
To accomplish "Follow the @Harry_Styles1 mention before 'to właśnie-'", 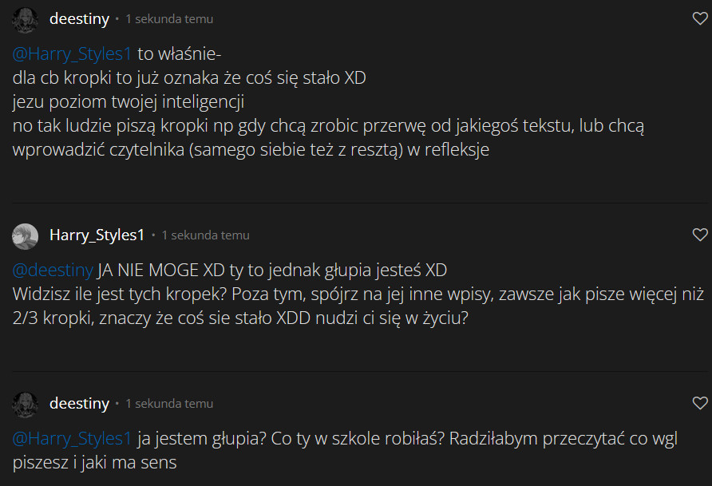I will (x=72, y=54).
